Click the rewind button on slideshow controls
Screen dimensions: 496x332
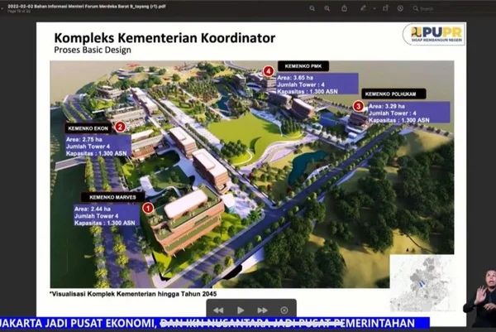pos(218,310)
